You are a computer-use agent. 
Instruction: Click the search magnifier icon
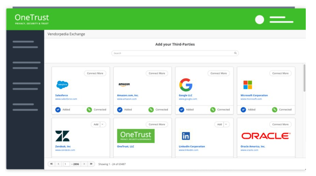(x=235, y=53)
